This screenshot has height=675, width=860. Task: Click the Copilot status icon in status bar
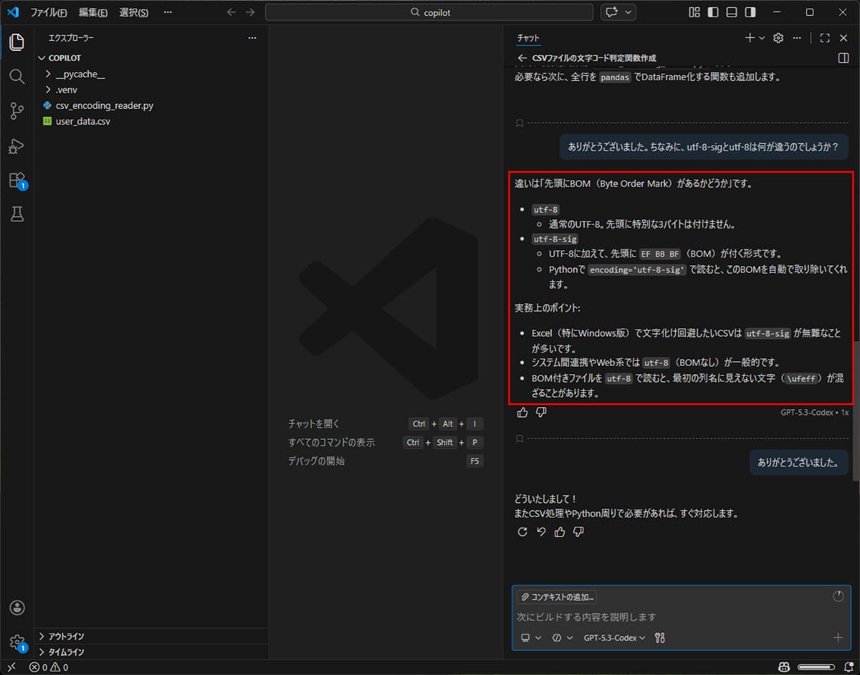783,667
